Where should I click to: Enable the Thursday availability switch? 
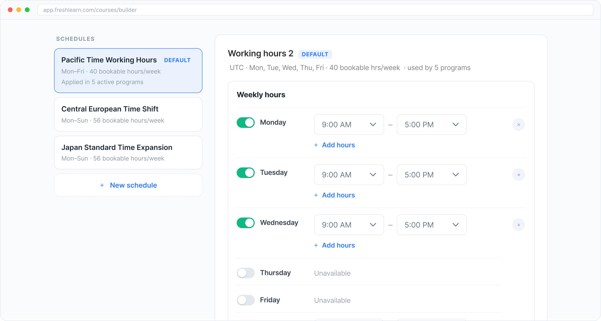coord(246,273)
